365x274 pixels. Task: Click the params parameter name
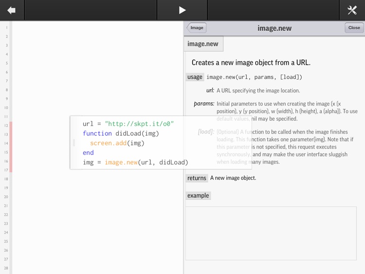[x=204, y=104]
